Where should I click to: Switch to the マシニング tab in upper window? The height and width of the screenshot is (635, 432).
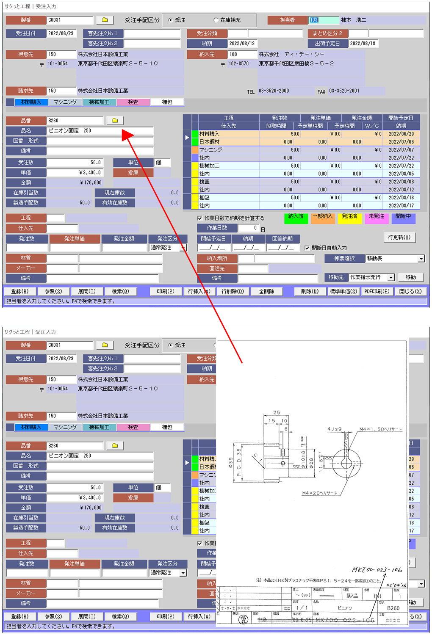[x=65, y=102]
